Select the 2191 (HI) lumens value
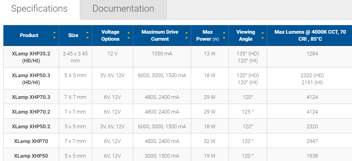 [x=312, y=82]
